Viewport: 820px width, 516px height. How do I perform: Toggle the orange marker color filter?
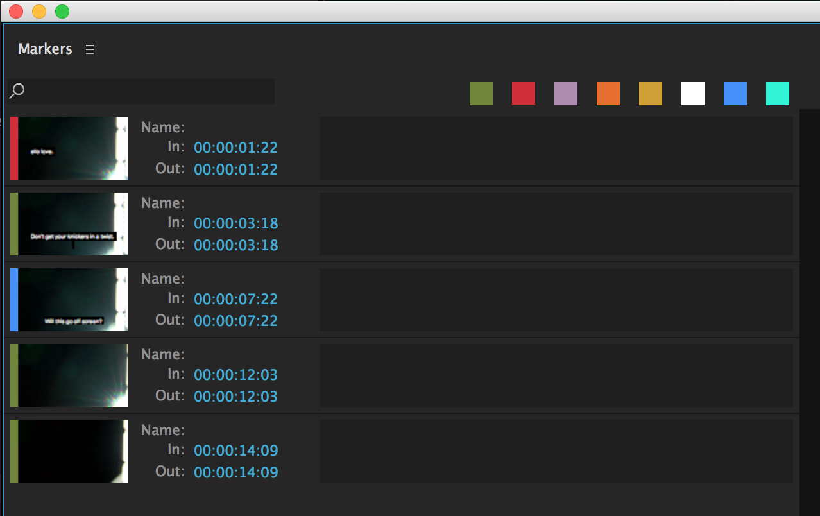coord(608,94)
